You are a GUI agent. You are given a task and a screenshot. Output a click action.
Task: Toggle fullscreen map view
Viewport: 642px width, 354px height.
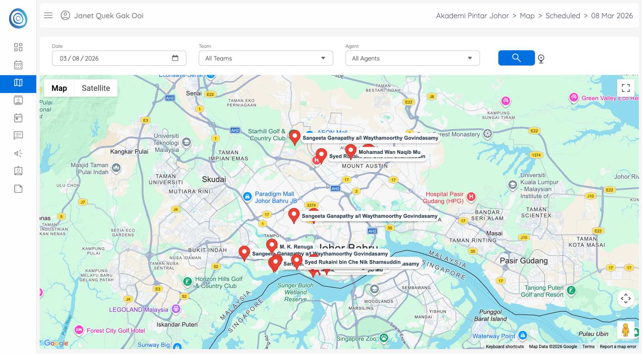626,88
